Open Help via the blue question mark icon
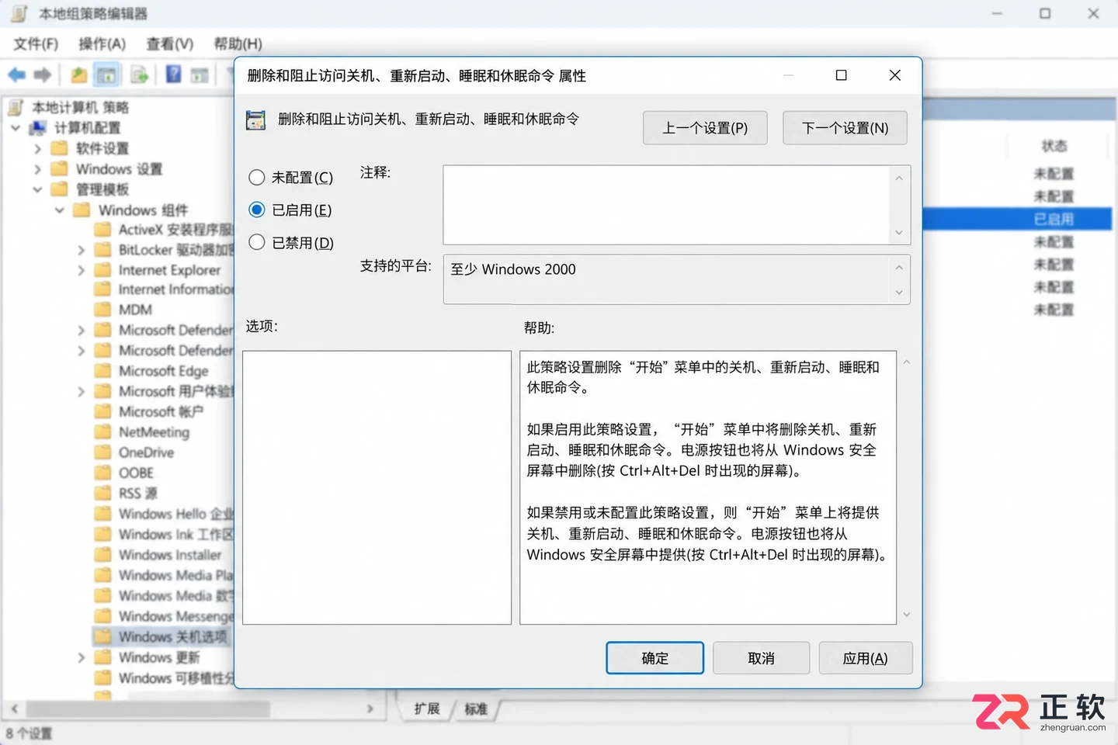This screenshot has width=1118, height=745. (174, 74)
